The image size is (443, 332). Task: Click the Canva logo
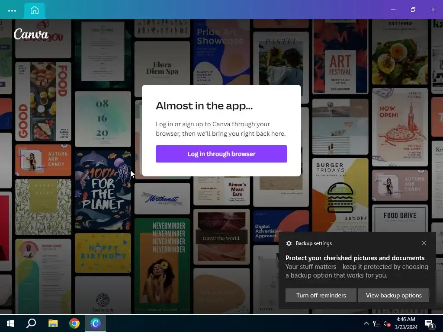point(31,34)
